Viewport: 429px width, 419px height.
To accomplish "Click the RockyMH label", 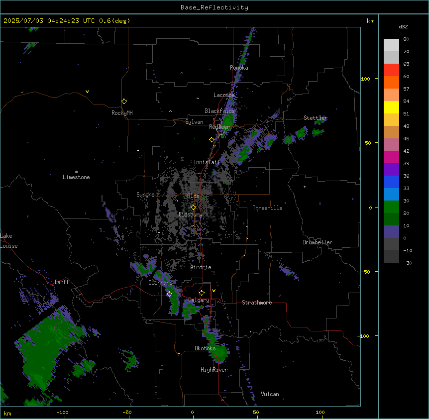I will [x=122, y=113].
